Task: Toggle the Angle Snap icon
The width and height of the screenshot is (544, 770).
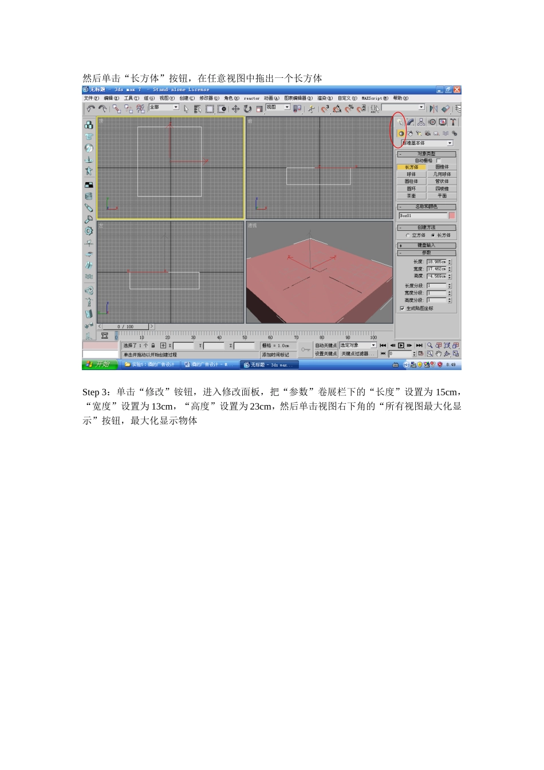Action: 337,109
